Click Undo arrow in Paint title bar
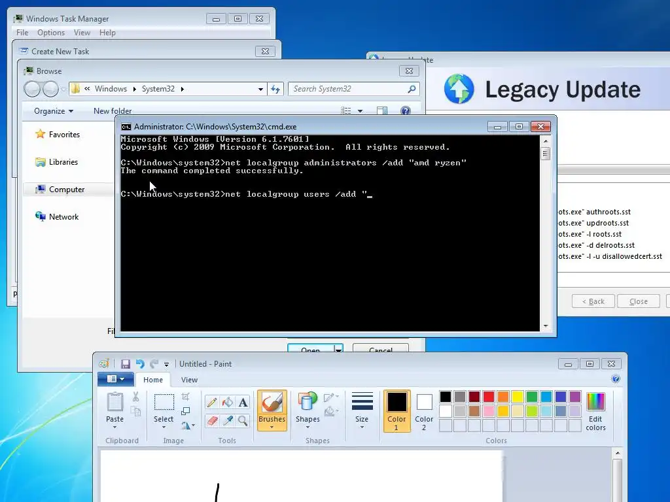The width and height of the screenshot is (670, 502). (140, 363)
